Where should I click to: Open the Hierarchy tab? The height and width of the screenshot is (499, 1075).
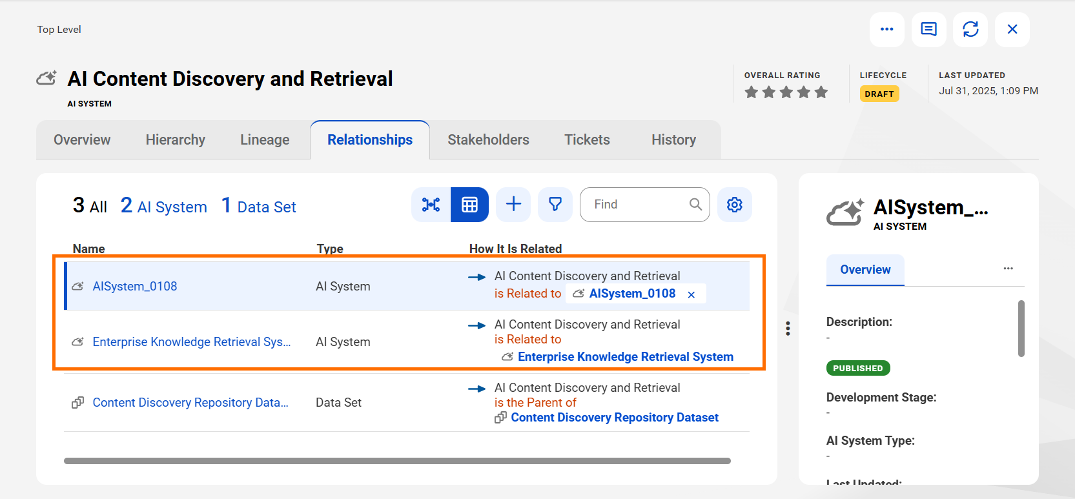click(x=176, y=139)
